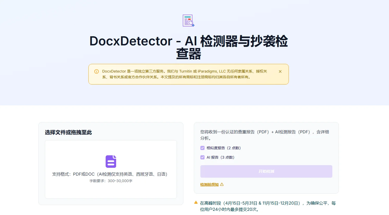Image resolution: width=389 pixels, height=215 pixels.
Task: Click the file drop zone to choose a file
Action: (111, 169)
